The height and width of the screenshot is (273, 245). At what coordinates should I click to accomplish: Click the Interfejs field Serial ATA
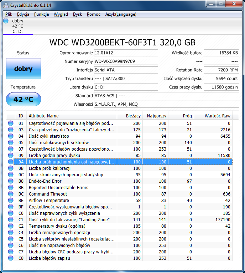point(126,70)
